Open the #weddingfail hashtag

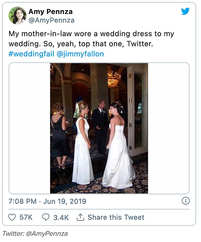coord(31,54)
